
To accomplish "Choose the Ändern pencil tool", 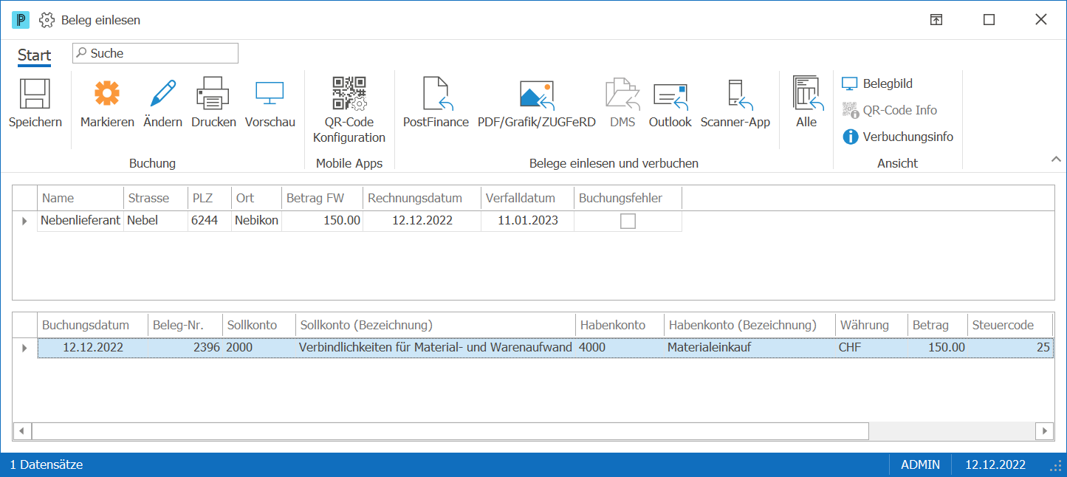I will click(x=162, y=94).
